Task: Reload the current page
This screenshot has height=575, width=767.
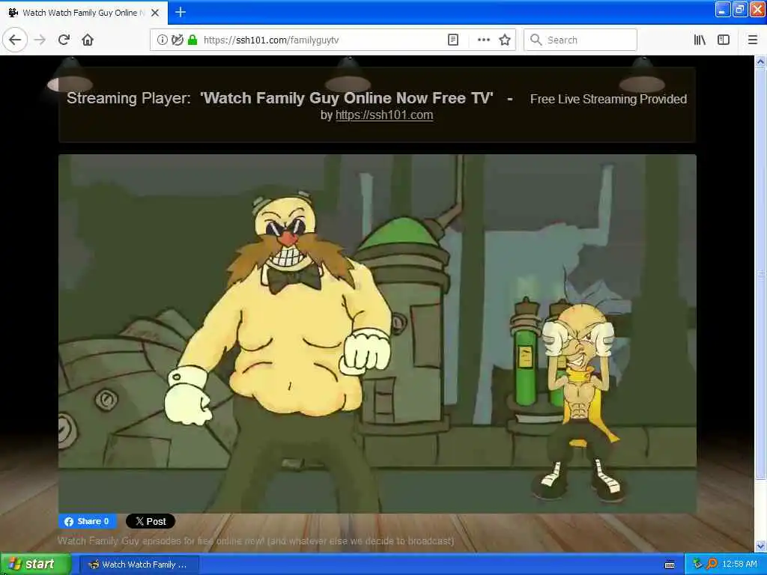Action: click(x=64, y=40)
